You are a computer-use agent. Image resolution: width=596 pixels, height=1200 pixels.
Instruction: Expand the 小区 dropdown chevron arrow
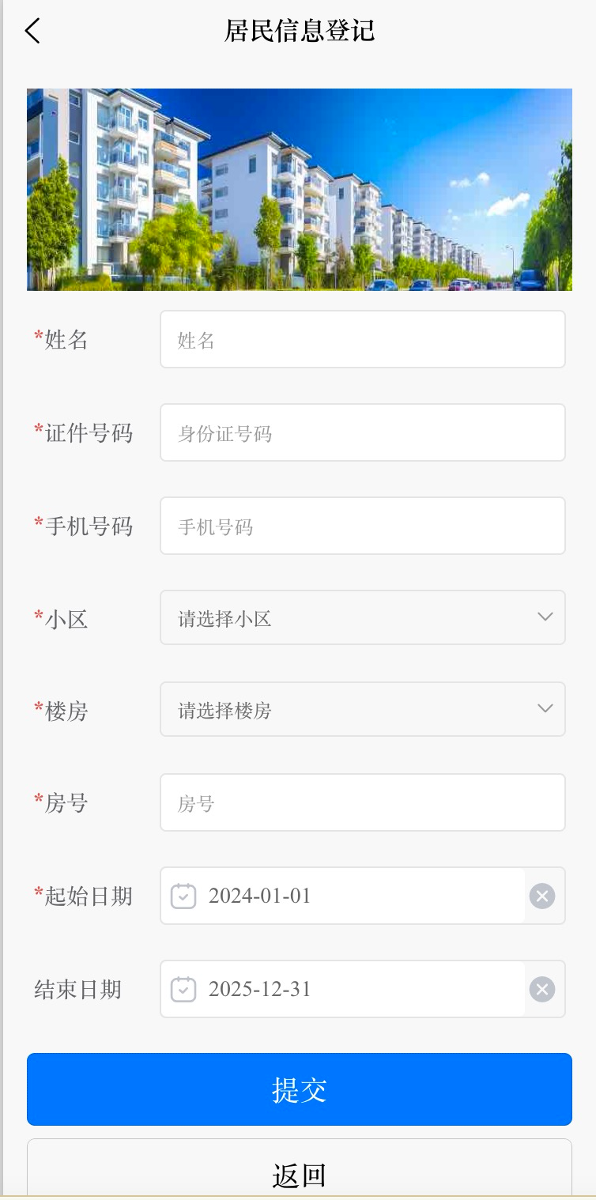click(545, 617)
